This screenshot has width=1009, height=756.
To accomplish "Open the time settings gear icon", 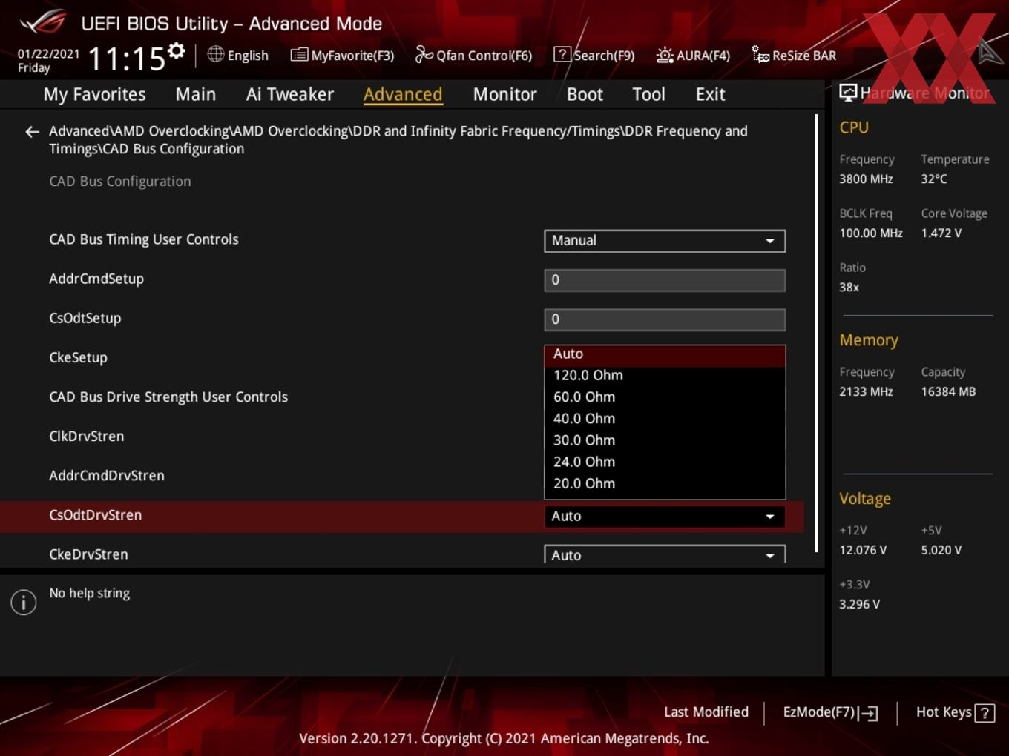I will pyautogui.click(x=177, y=50).
